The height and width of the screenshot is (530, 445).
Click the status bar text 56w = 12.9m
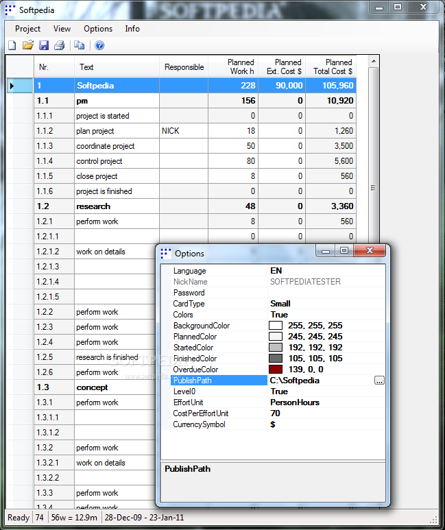[74, 518]
